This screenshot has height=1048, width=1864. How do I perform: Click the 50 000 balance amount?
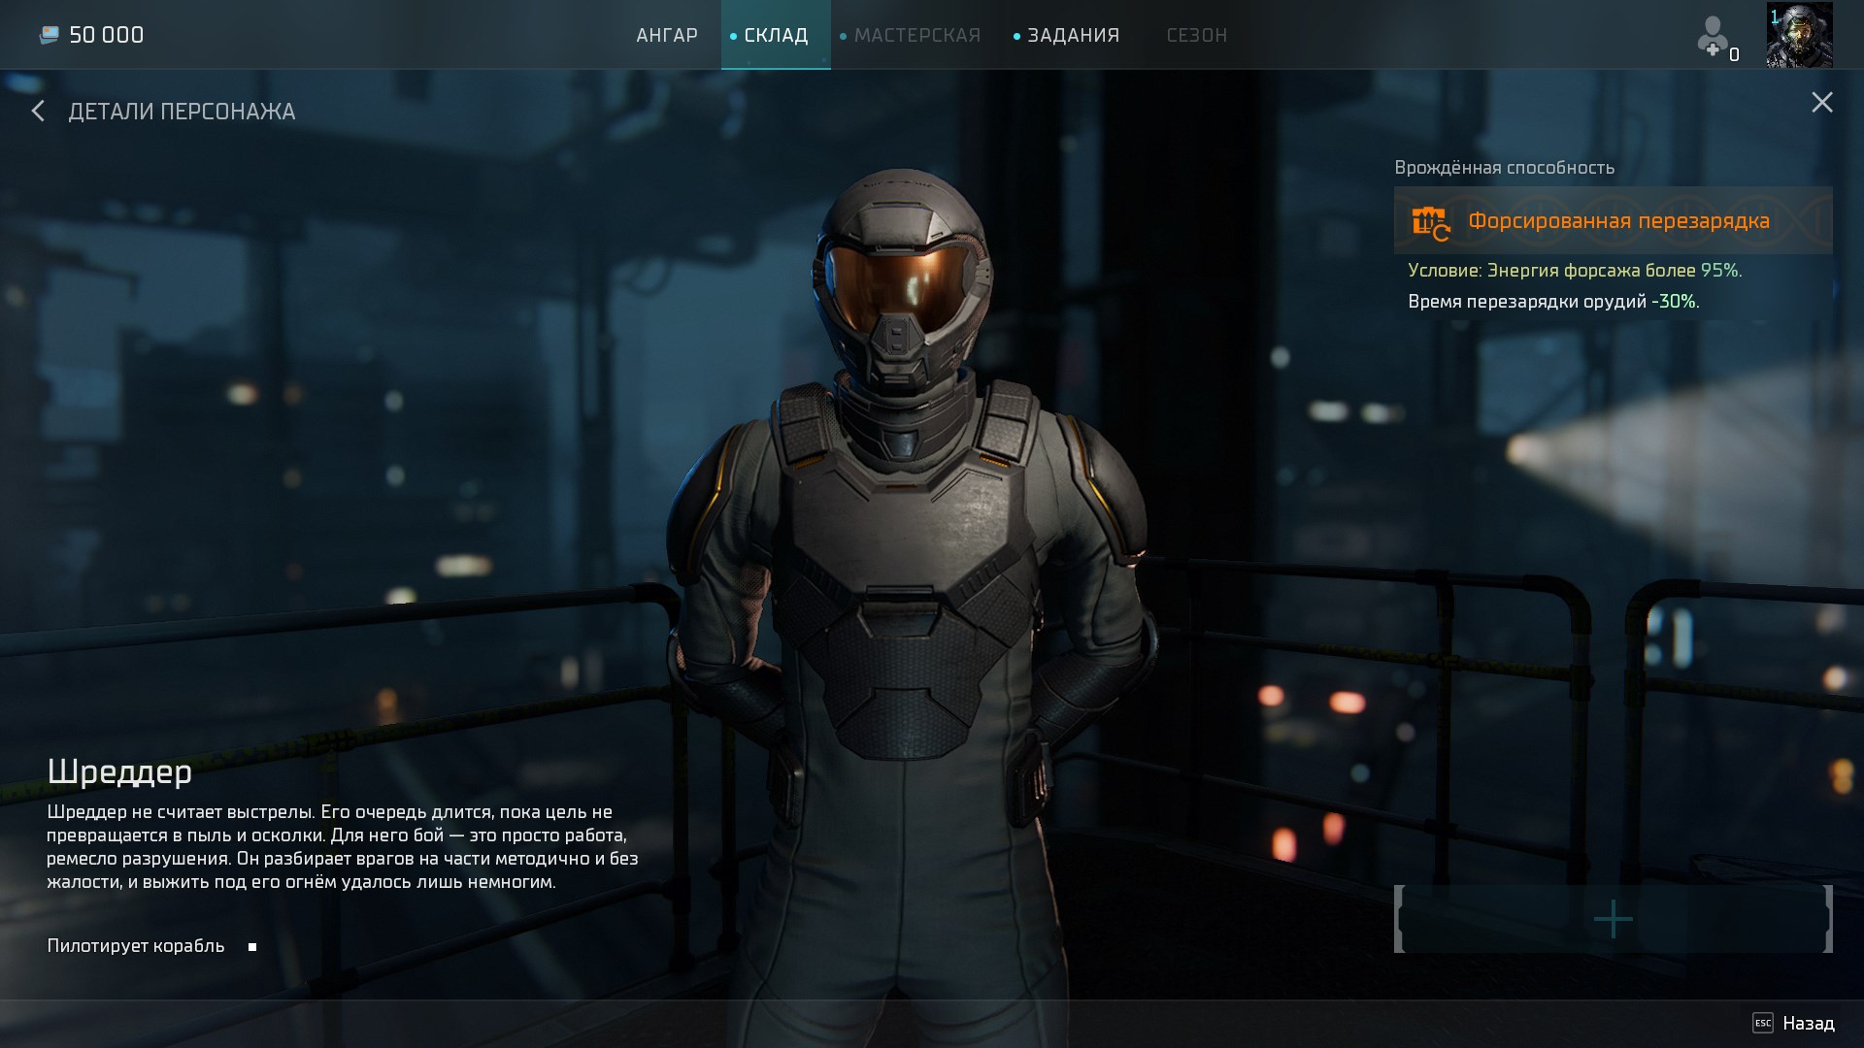pyautogui.click(x=107, y=36)
